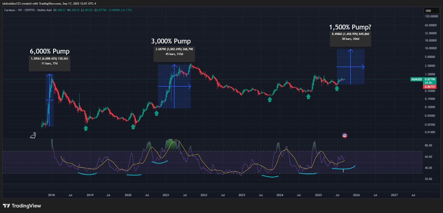443x213 pixels.
Task: Click 0.01400 on the price scale
Action: [x=431, y=132]
